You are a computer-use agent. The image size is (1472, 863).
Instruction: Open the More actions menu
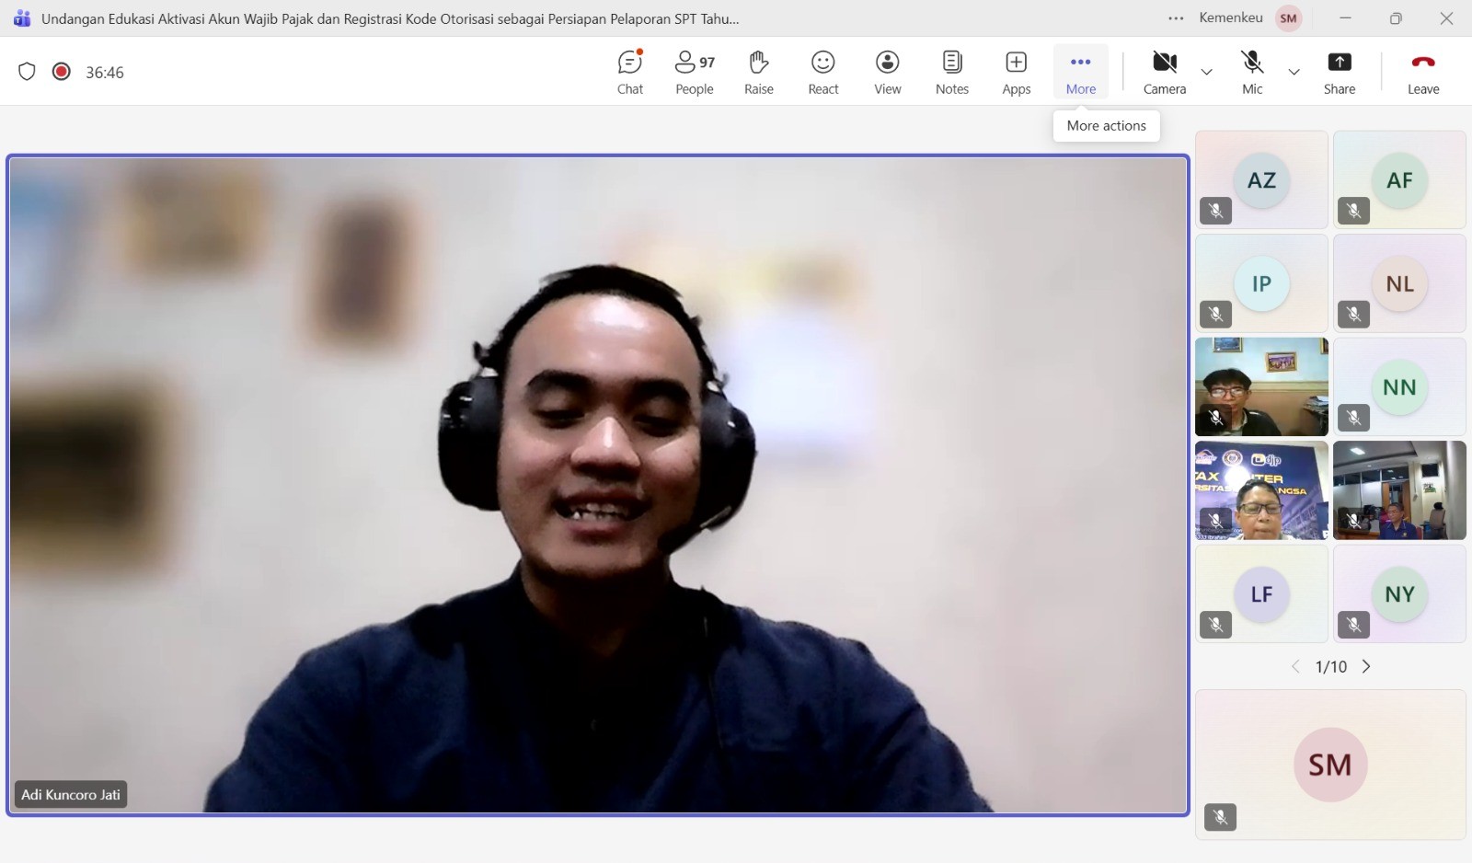pos(1080,72)
